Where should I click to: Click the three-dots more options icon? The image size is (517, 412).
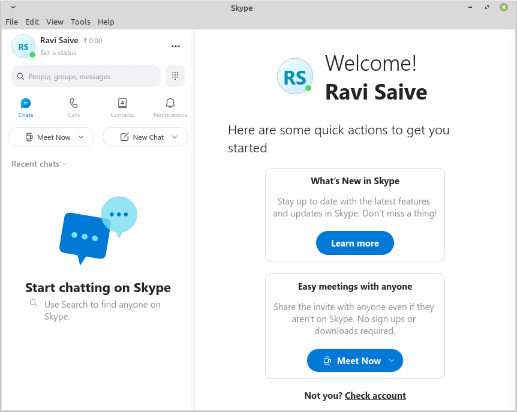(176, 46)
